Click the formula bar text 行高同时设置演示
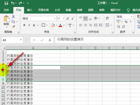This screenshot has width=140, height=105. pyautogui.click(x=71, y=39)
